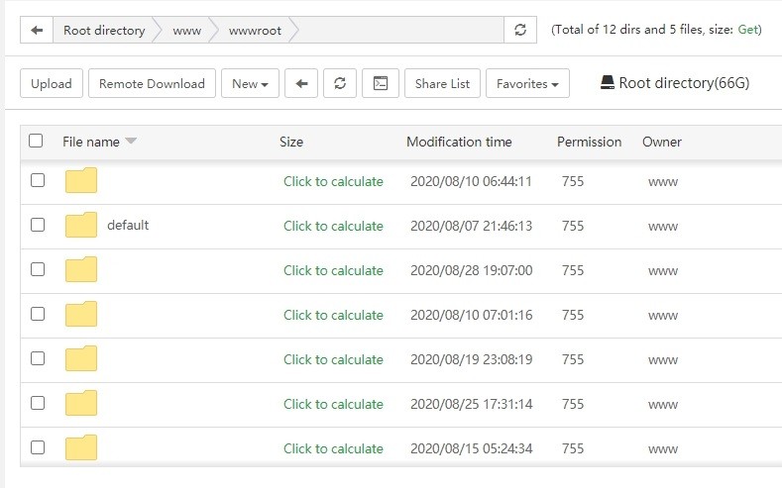Click the back arrow in path bar
The width and height of the screenshot is (782, 488).
37,30
